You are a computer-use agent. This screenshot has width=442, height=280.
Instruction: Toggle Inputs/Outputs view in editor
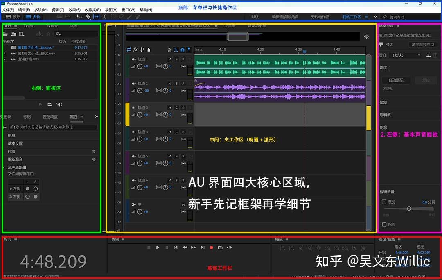click(129, 50)
